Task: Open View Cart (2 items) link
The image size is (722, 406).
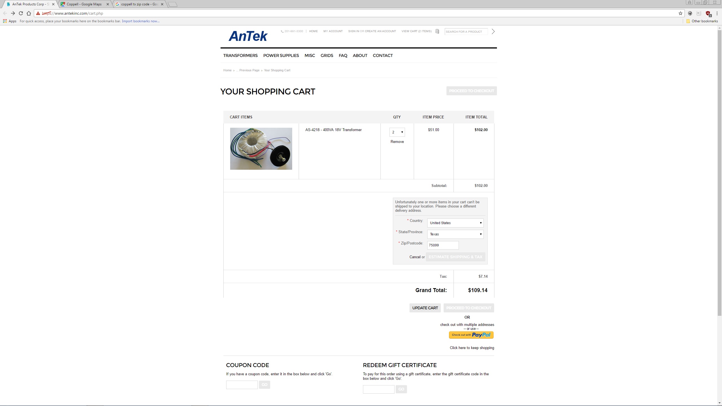Action: [417, 31]
